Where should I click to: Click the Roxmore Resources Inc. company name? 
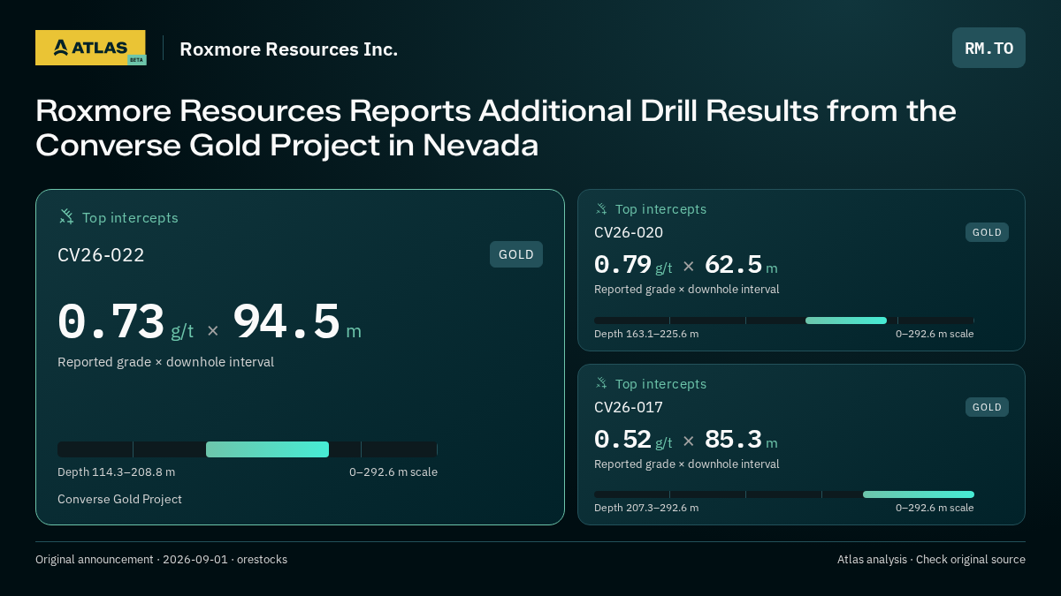(288, 49)
